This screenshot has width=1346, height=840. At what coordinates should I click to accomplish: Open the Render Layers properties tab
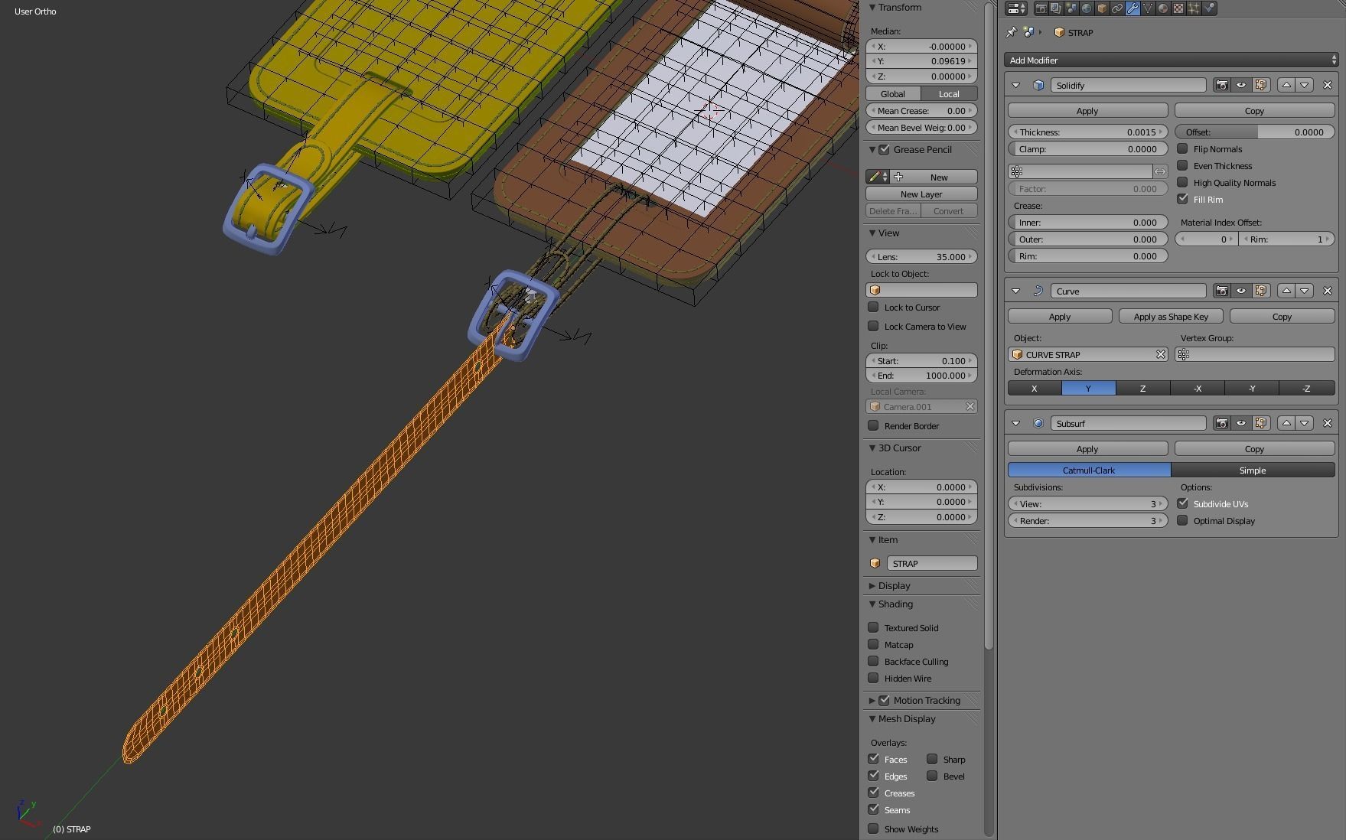1056,8
